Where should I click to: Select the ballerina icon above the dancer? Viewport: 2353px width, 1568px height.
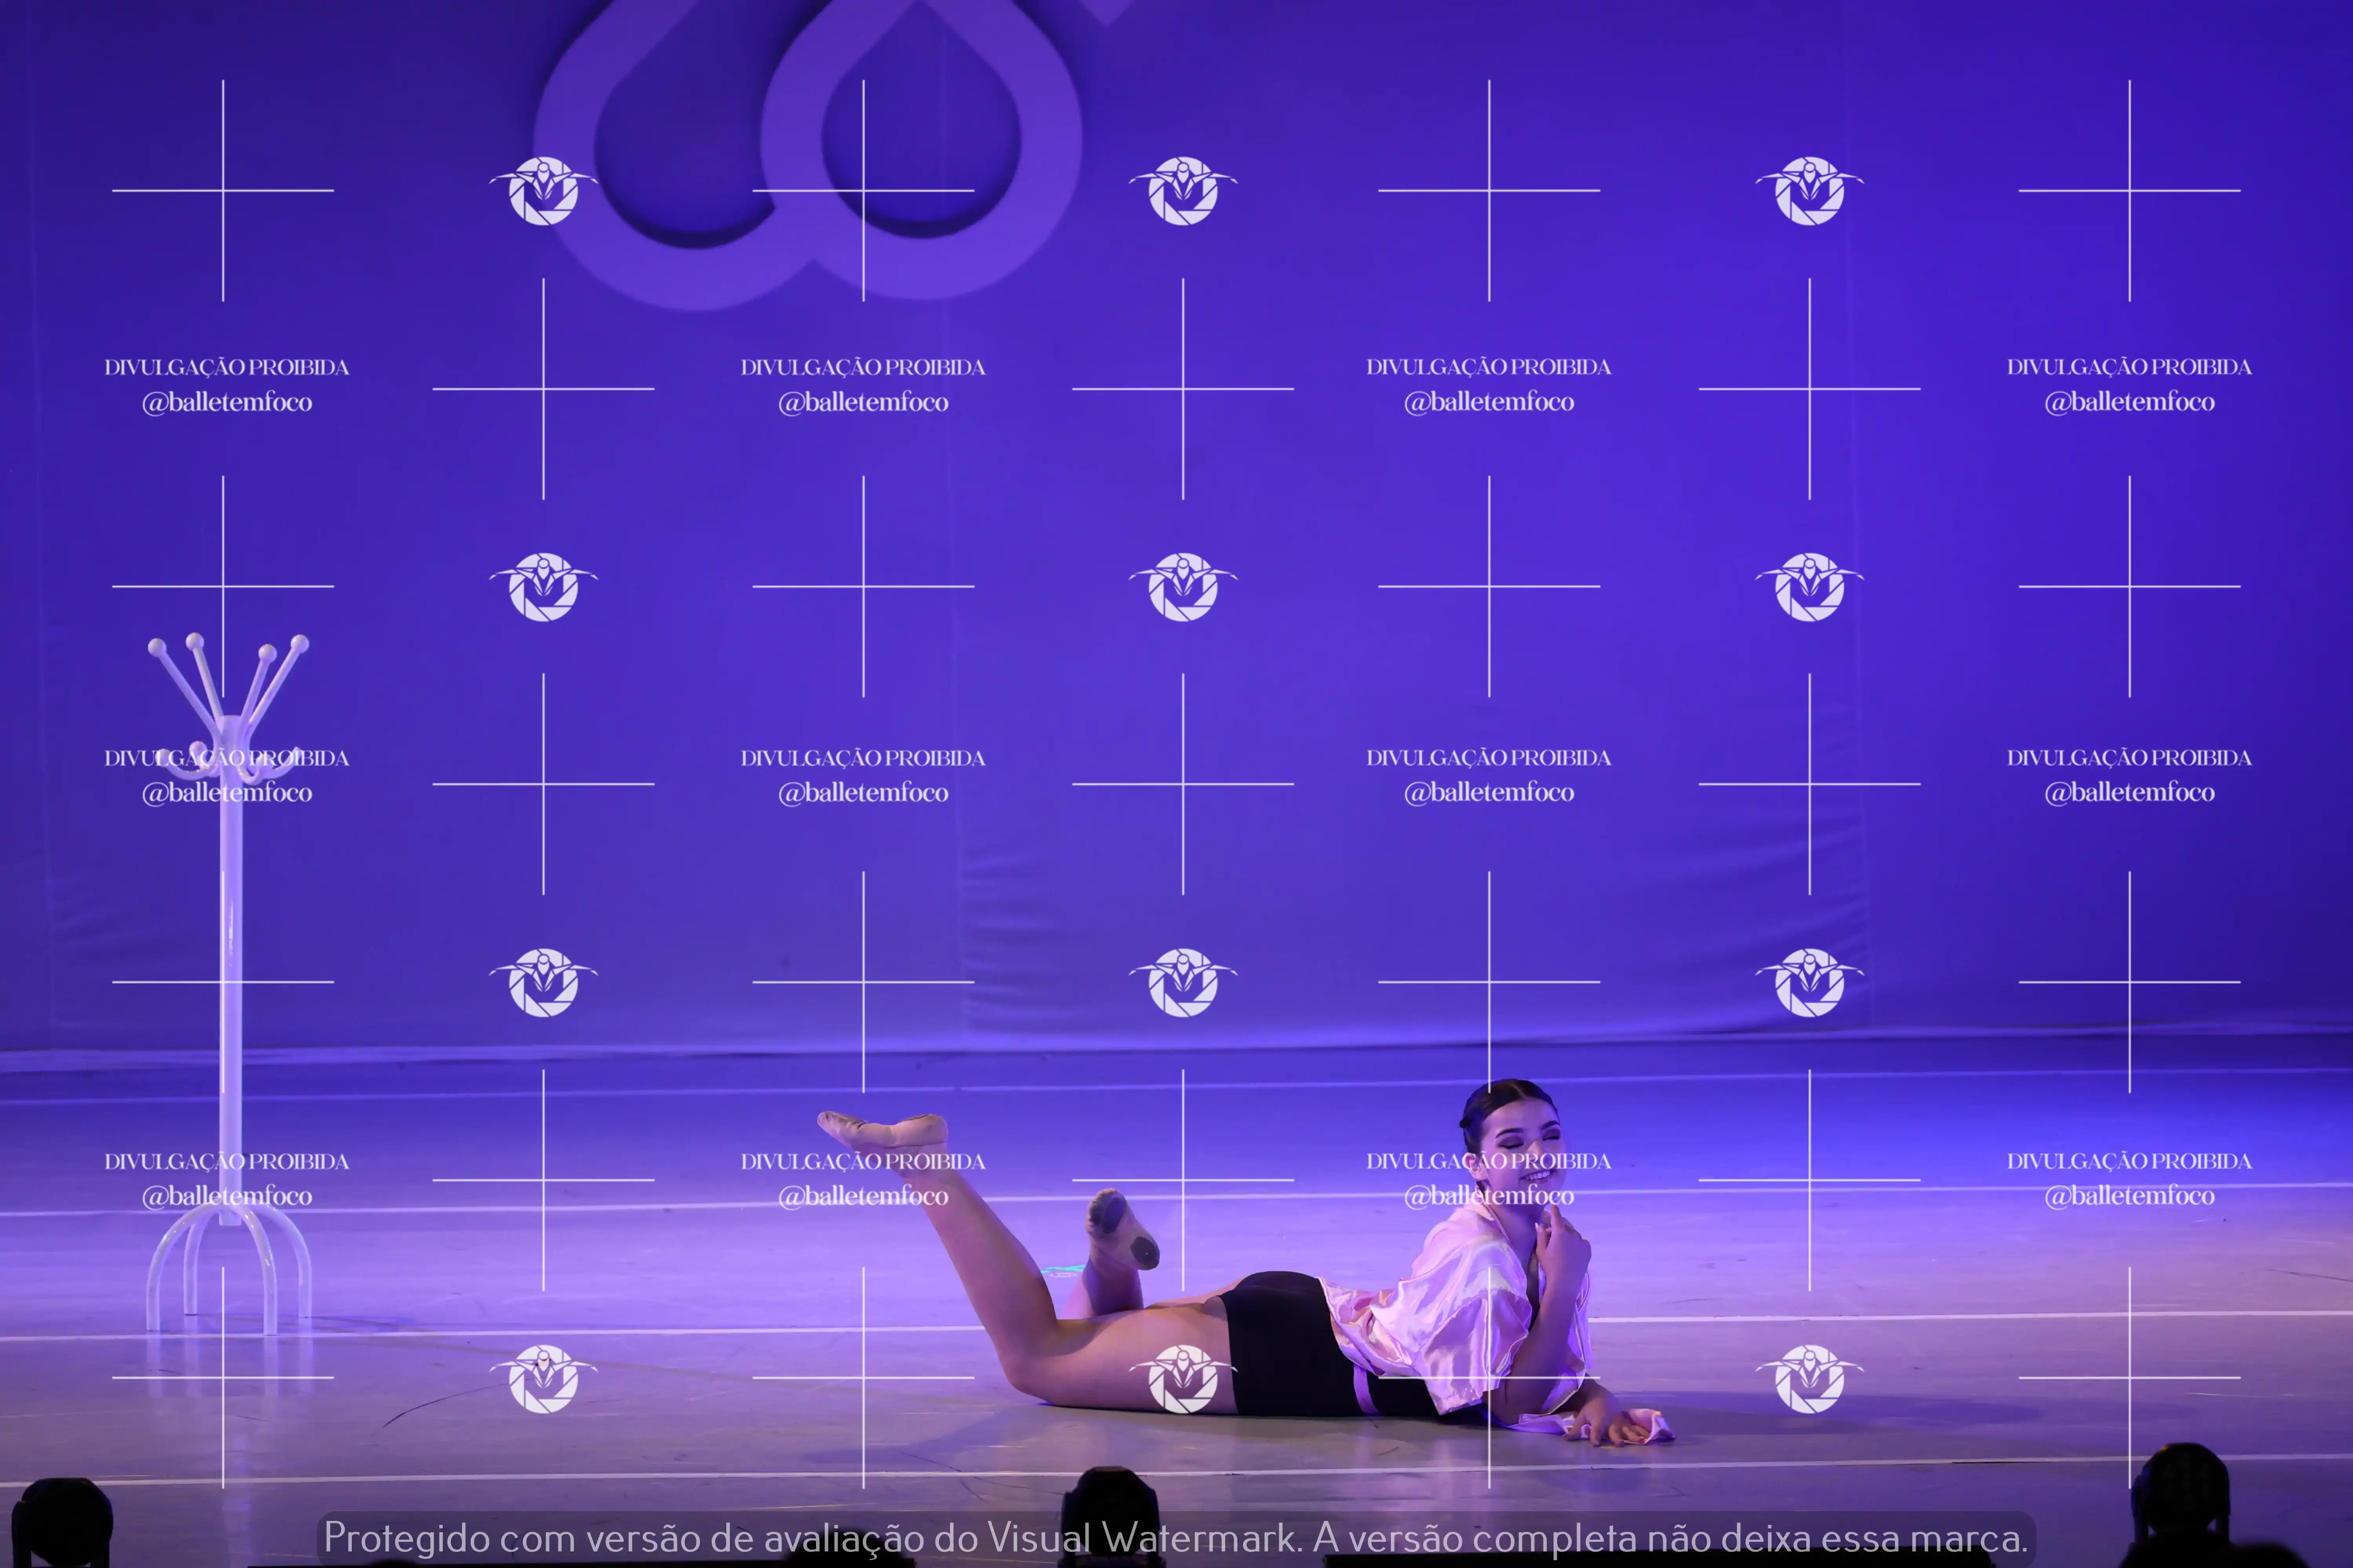pos(1184,983)
